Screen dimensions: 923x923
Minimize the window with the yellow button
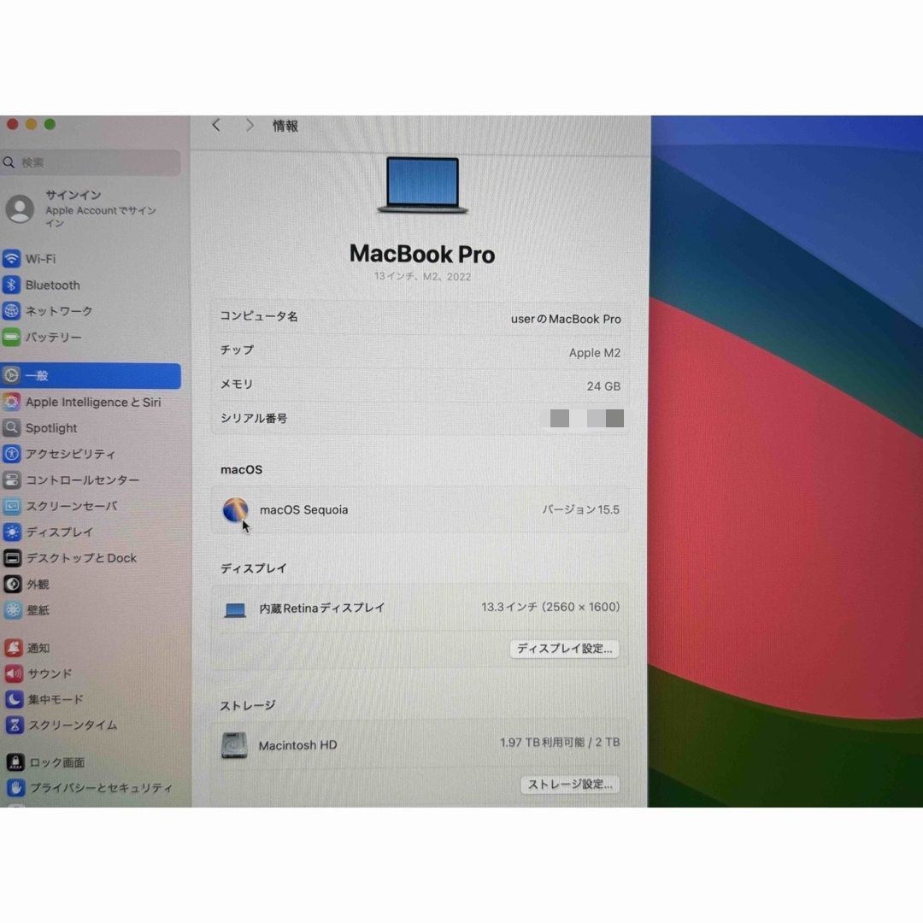coord(32,124)
